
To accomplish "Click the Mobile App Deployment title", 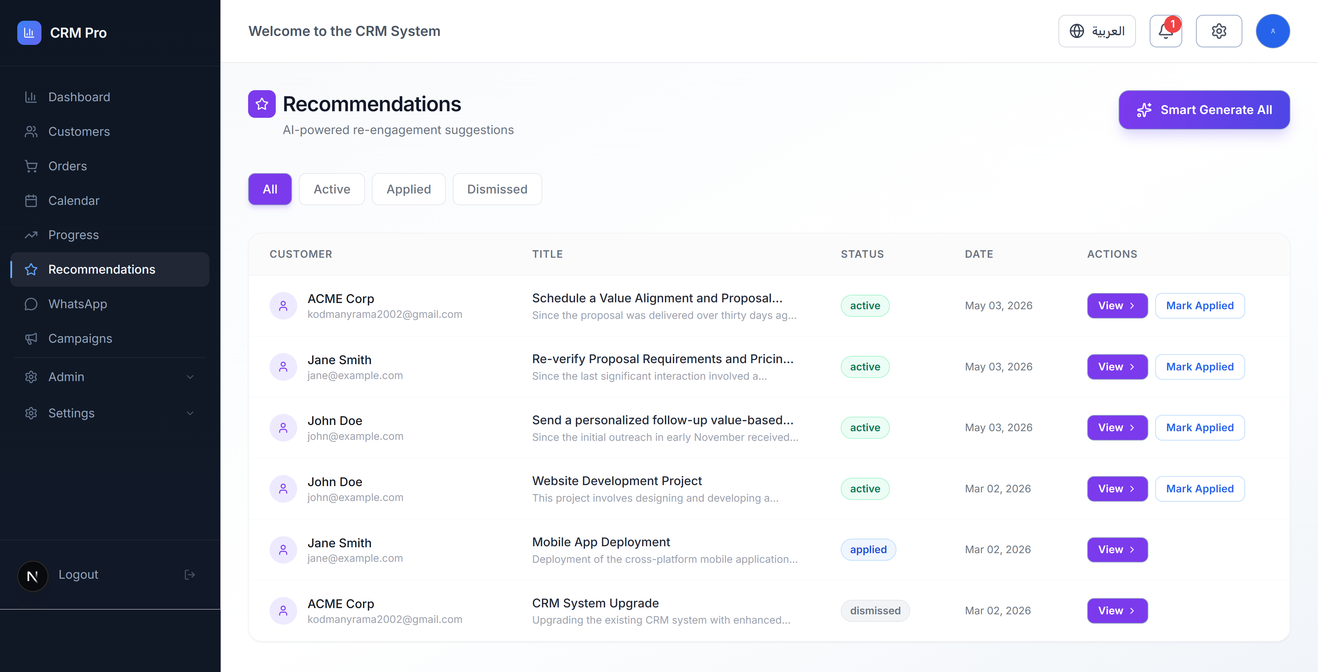I will click(601, 542).
